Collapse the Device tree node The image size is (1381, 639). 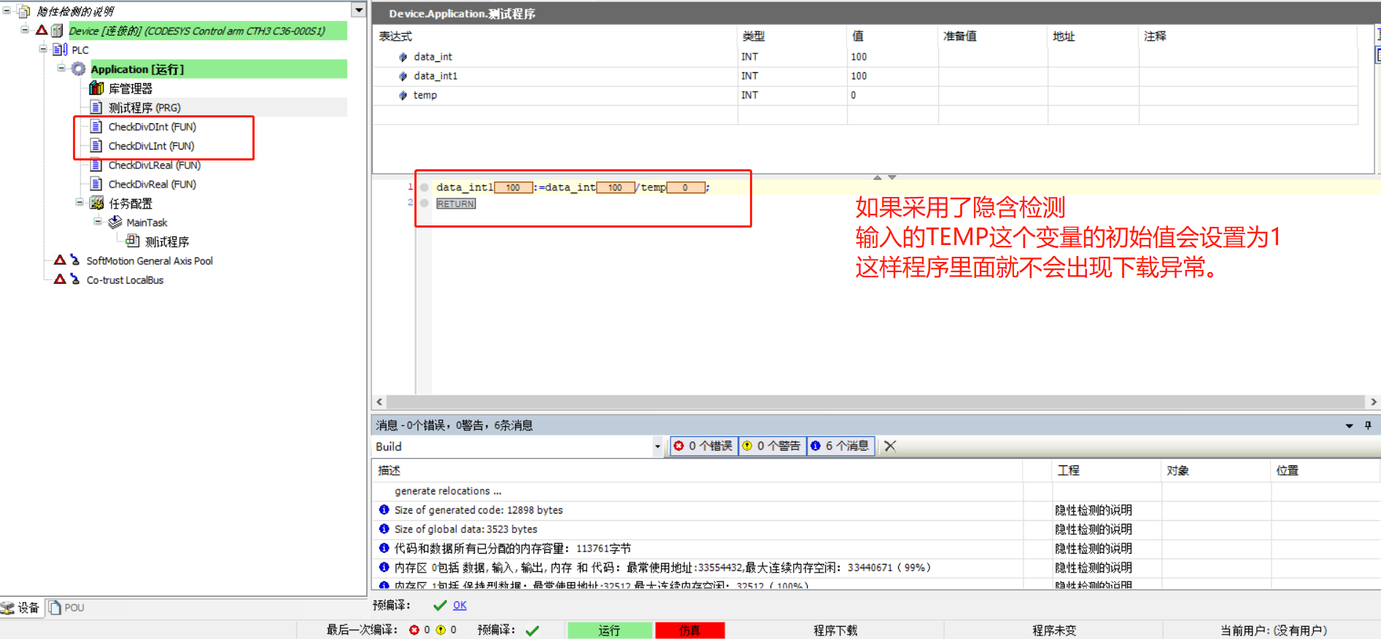pos(25,30)
